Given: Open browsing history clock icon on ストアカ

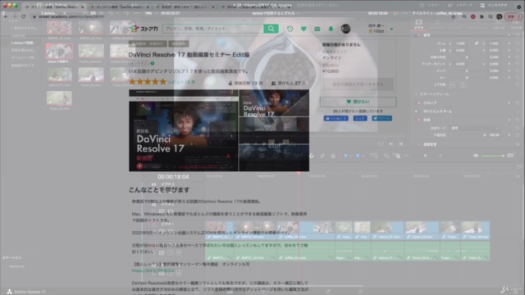Looking at the screenshot, I should point(290,29).
